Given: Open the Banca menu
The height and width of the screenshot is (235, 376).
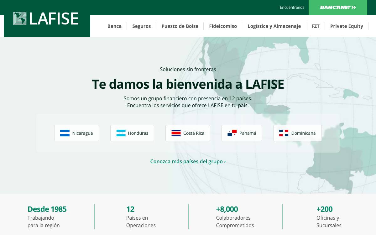Looking at the screenshot, I should point(114,26).
